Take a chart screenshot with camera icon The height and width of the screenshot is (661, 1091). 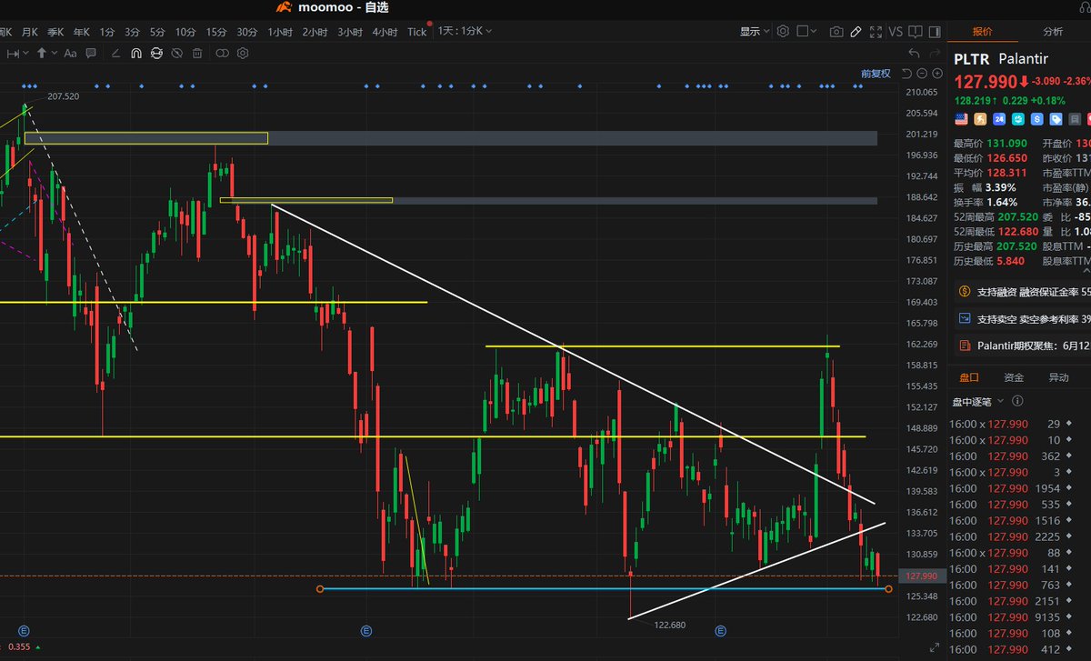tap(836, 31)
